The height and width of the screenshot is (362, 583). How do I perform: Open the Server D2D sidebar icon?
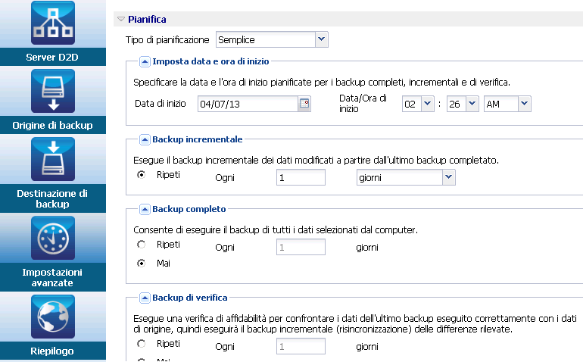(x=53, y=24)
